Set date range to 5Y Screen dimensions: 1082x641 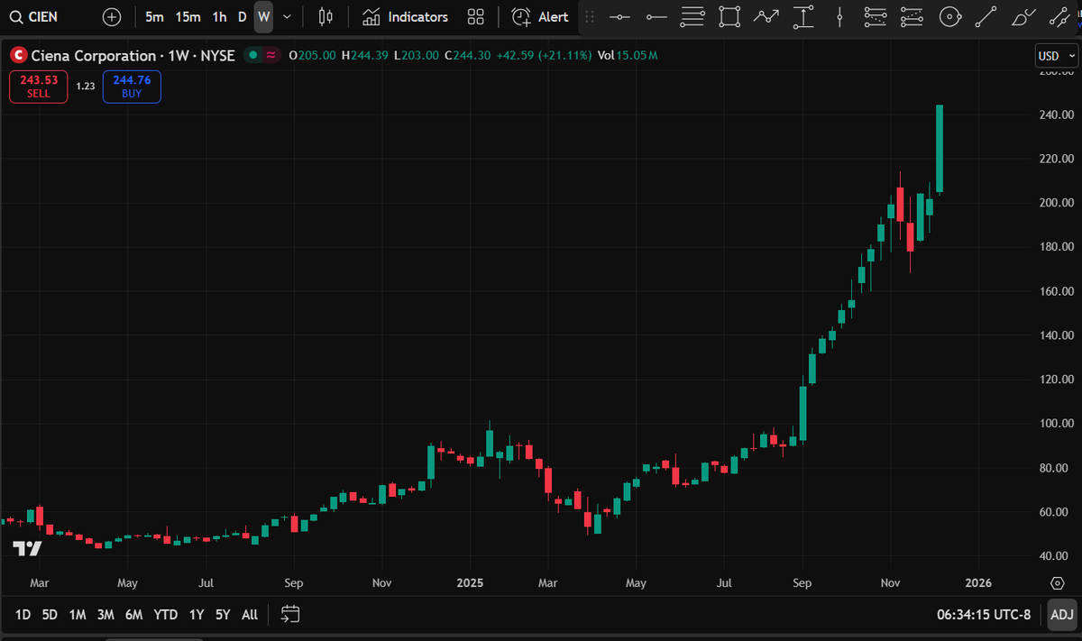point(223,615)
